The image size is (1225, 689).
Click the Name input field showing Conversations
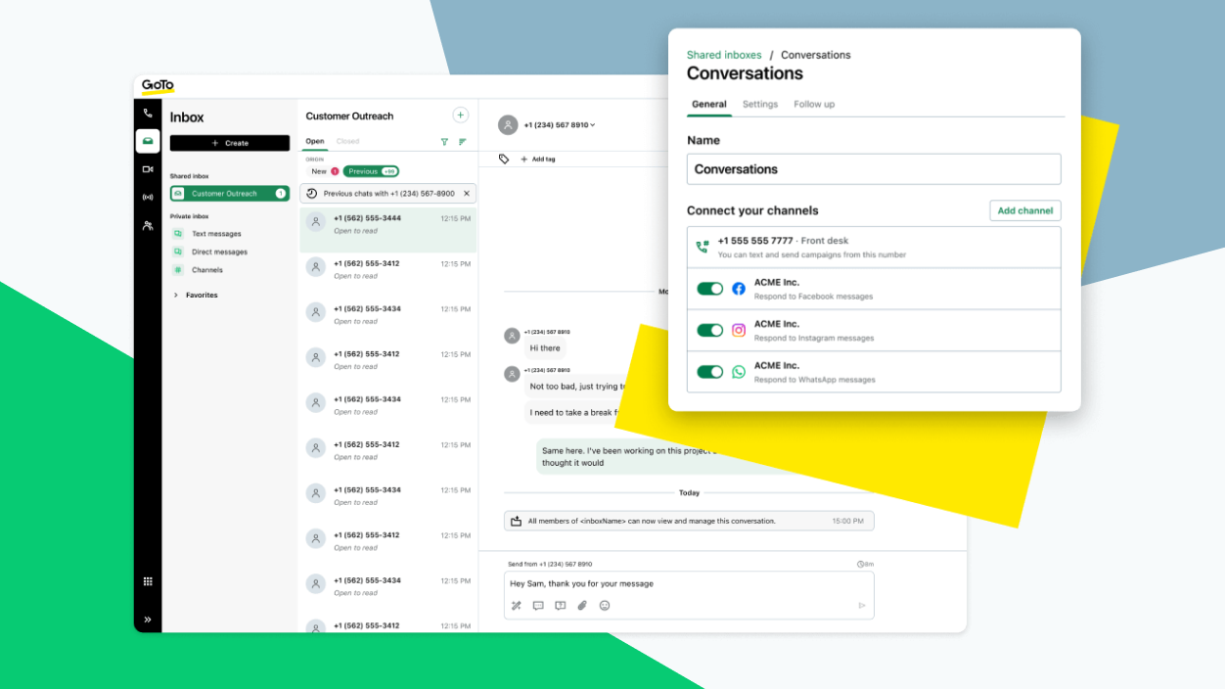pyautogui.click(x=874, y=168)
